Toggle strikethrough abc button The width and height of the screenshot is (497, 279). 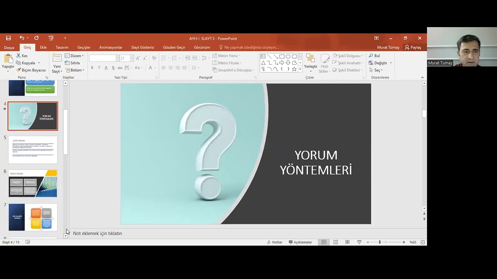click(120, 68)
